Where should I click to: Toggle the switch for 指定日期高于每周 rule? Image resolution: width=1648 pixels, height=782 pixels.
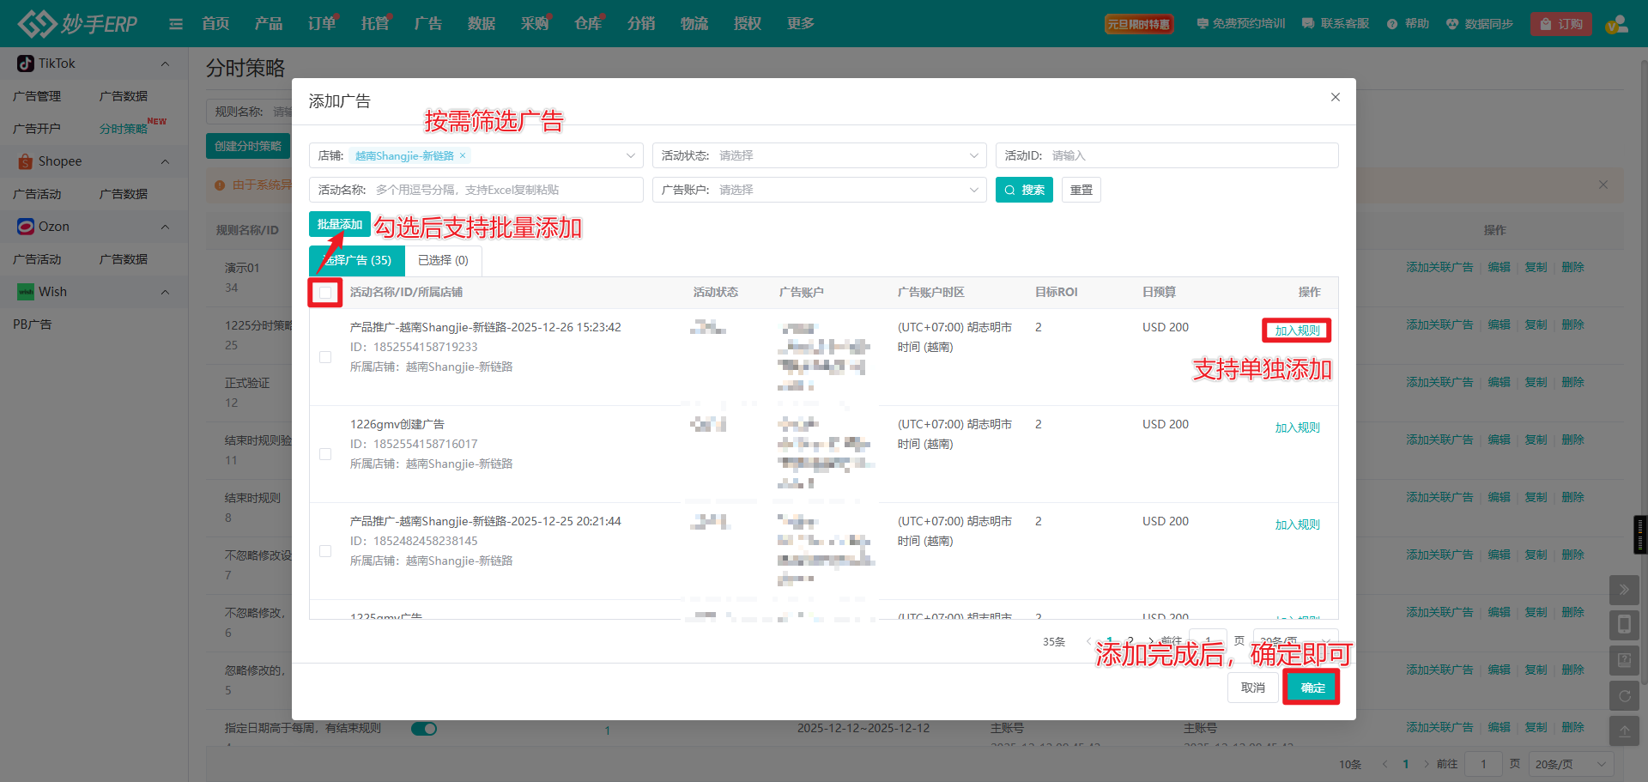pyautogui.click(x=424, y=729)
